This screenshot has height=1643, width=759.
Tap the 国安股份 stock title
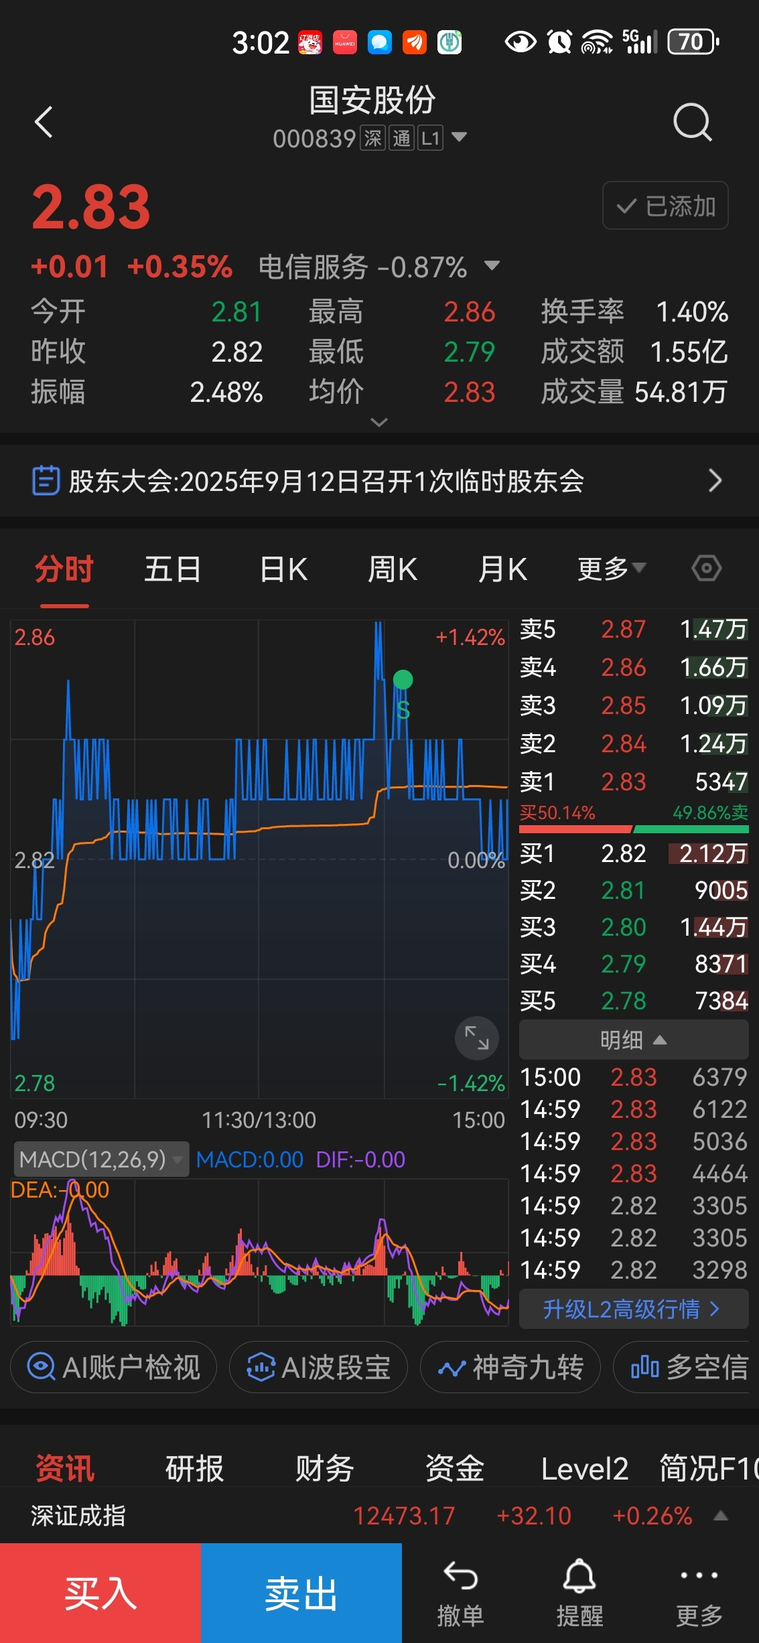pyautogui.click(x=372, y=100)
